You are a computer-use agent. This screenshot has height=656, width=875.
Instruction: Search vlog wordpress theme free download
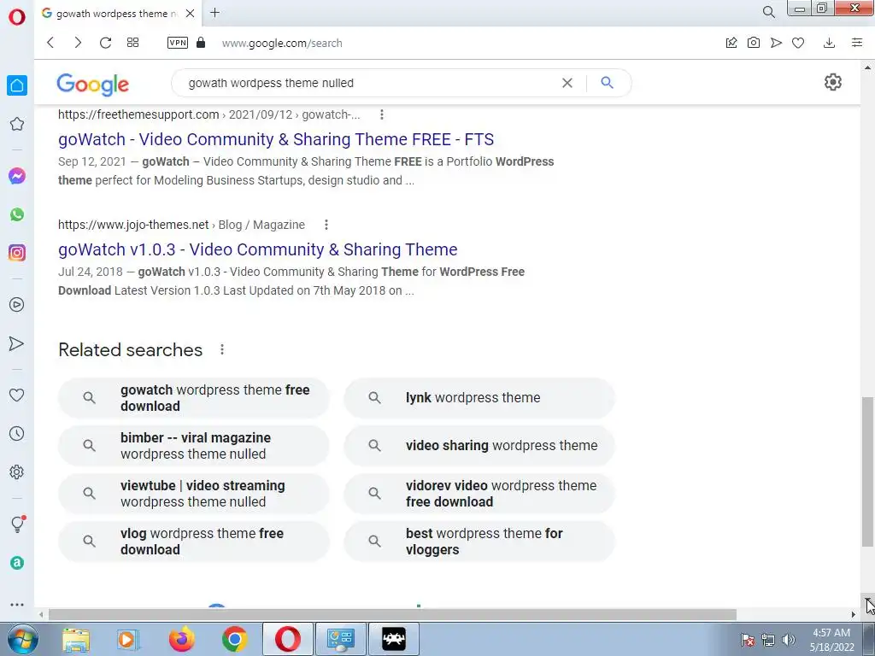[x=194, y=541]
